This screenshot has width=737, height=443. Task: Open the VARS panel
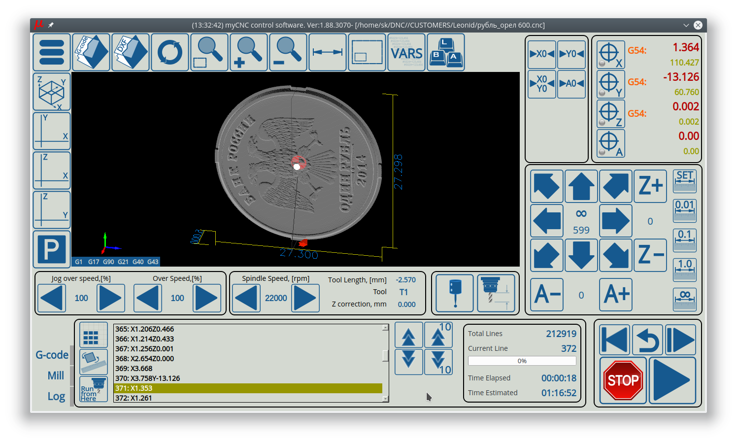406,52
